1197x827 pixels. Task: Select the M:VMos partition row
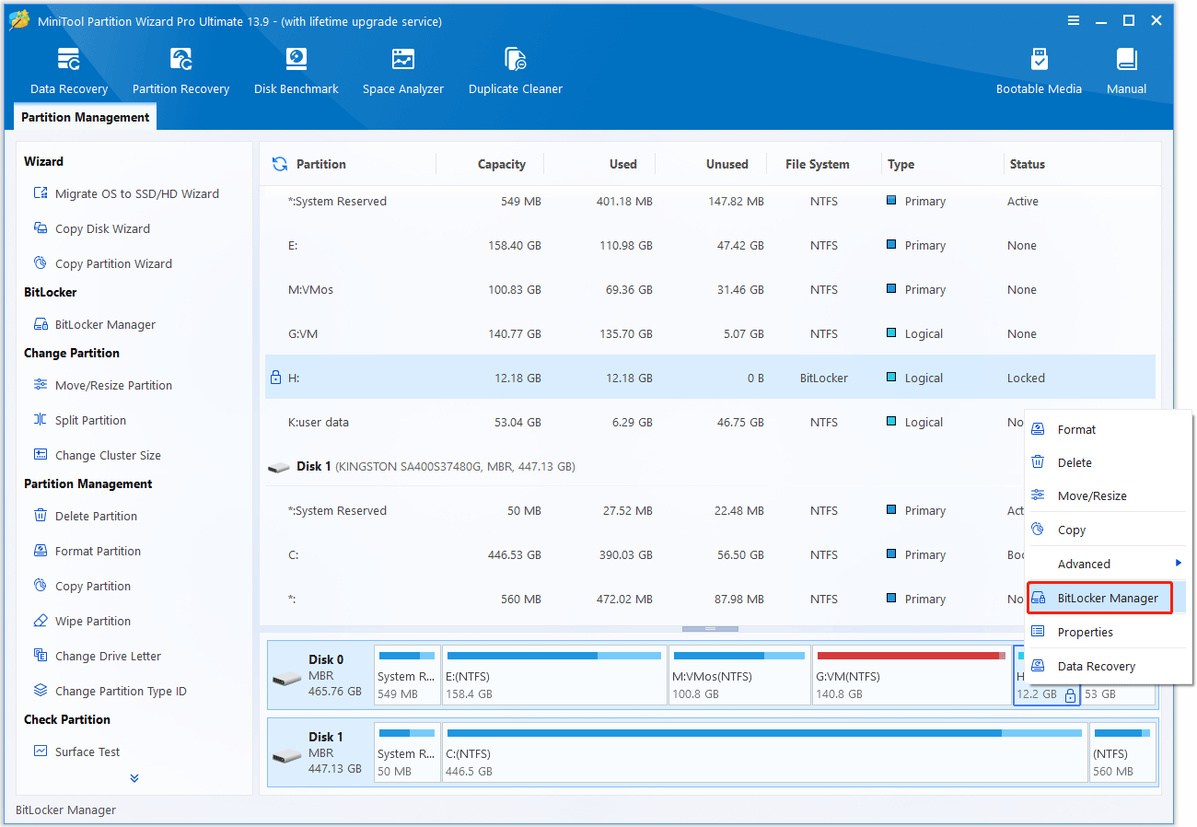(x=710, y=289)
